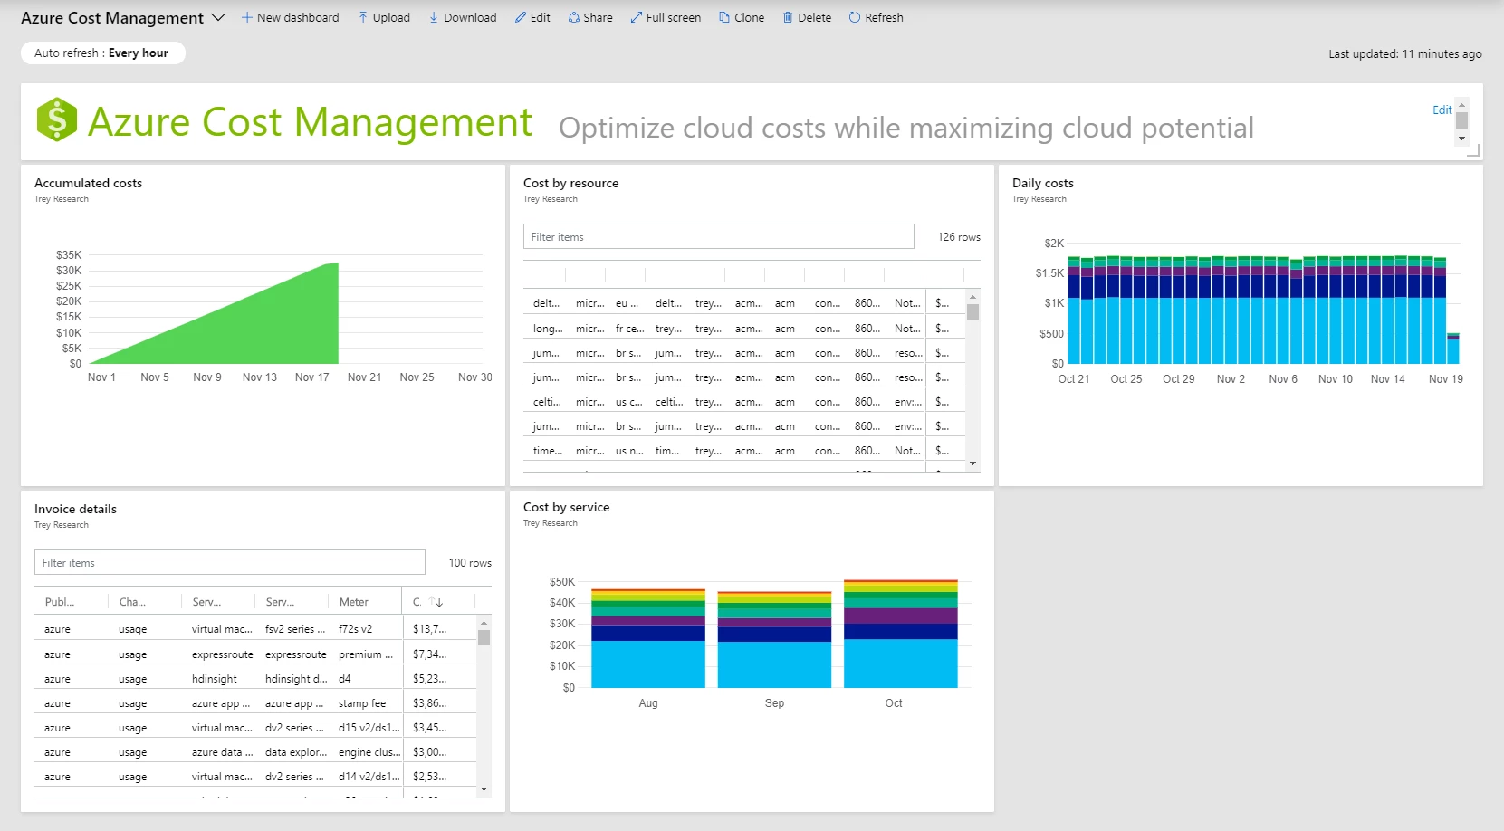Click the f72s v2 meter cell

[x=355, y=628]
